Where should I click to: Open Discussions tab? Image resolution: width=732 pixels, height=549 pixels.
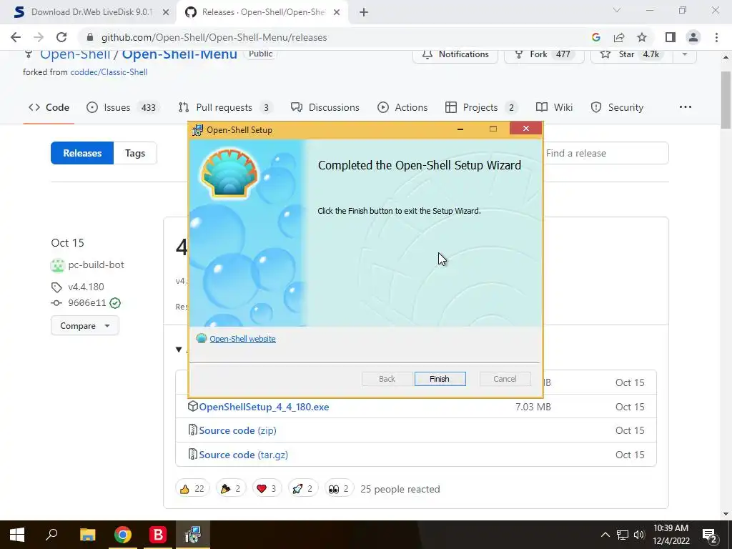(x=325, y=107)
